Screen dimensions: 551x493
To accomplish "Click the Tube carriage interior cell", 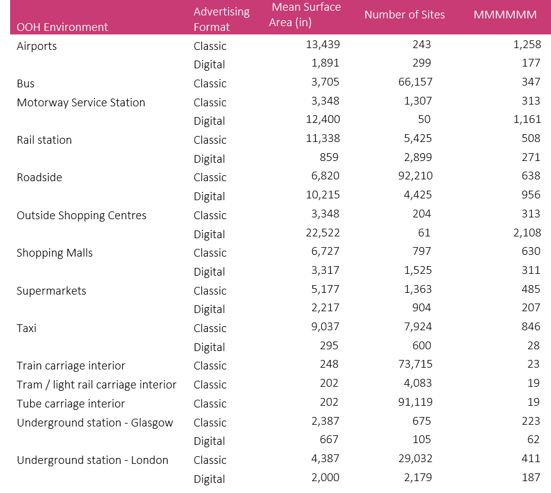I will pyautogui.click(x=71, y=404).
